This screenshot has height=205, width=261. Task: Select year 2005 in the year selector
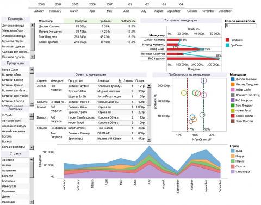click(x=75, y=4)
